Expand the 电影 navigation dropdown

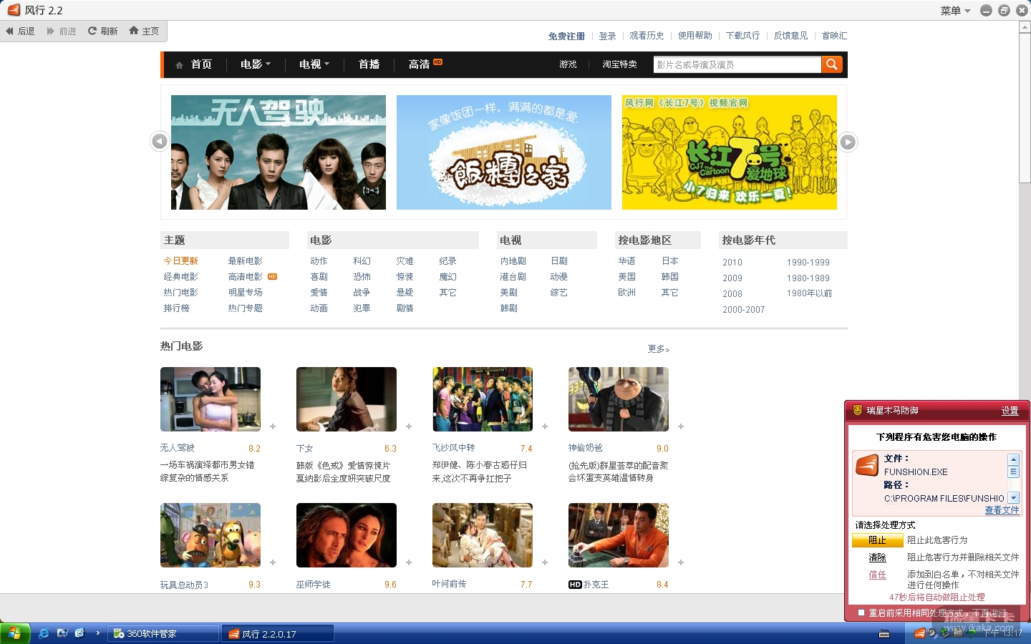tap(256, 64)
